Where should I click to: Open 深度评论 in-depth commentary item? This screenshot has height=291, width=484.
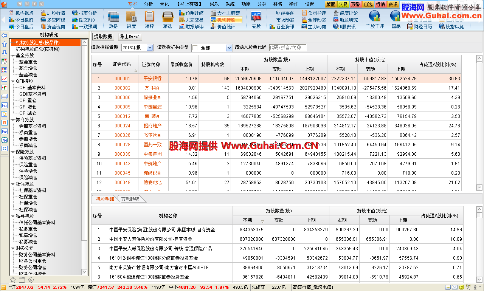click(x=345, y=13)
